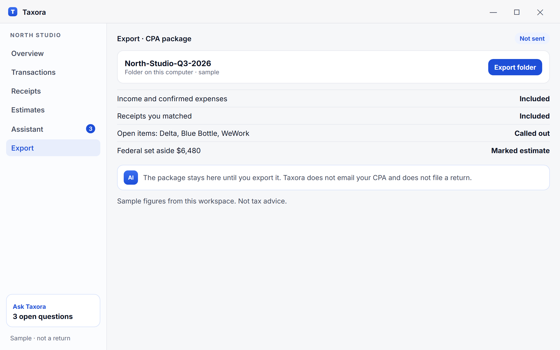Open the Overview section

pyautogui.click(x=53, y=53)
